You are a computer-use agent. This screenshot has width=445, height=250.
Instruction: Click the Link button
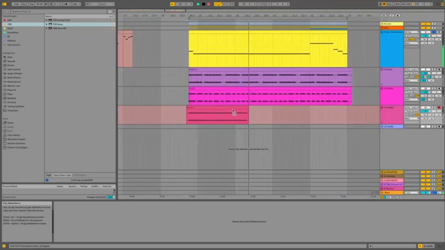[16, 4]
